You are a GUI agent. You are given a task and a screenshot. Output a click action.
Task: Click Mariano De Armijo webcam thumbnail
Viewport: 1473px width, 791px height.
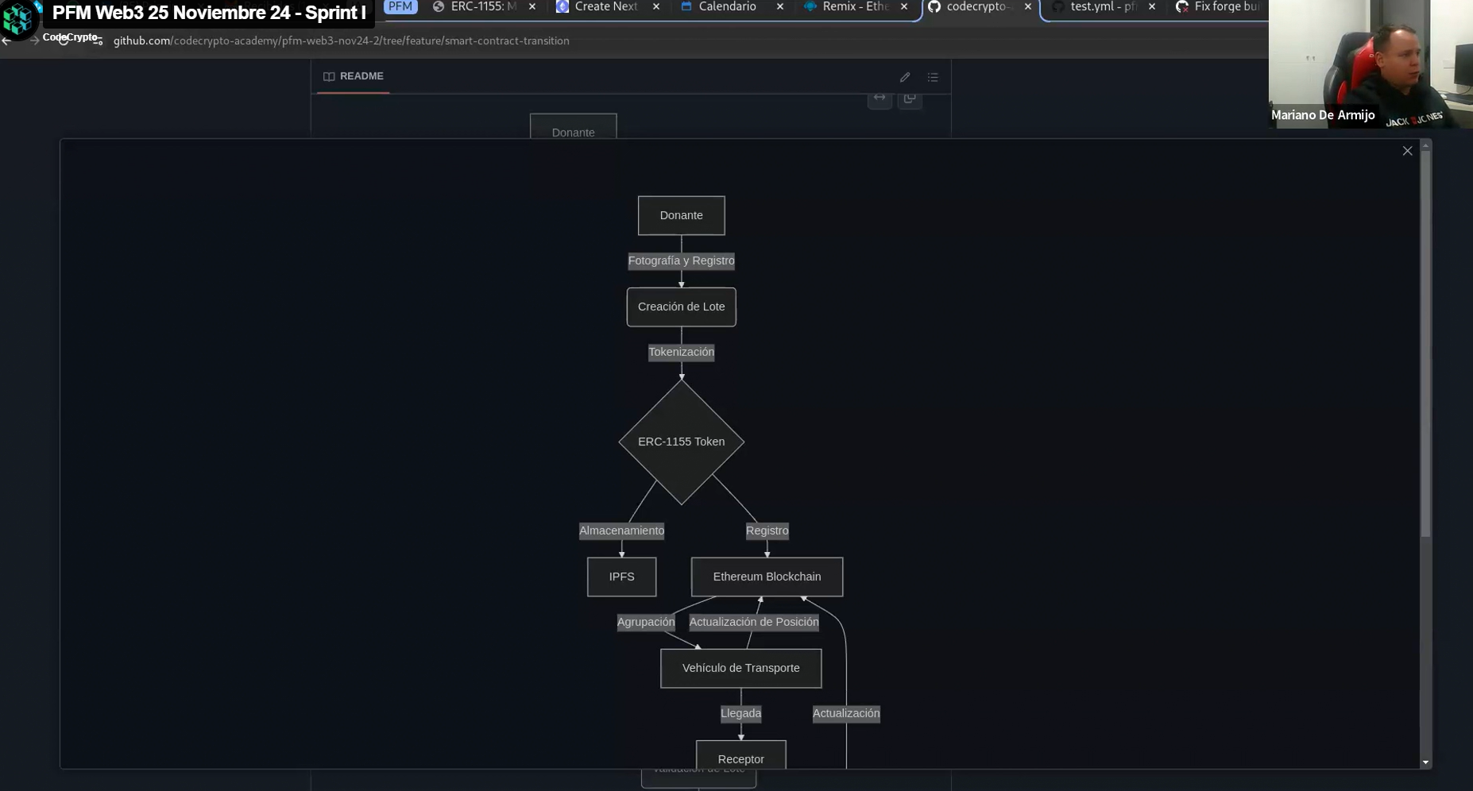1371,64
